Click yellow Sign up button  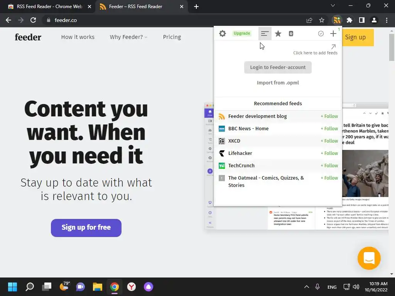[x=358, y=37]
